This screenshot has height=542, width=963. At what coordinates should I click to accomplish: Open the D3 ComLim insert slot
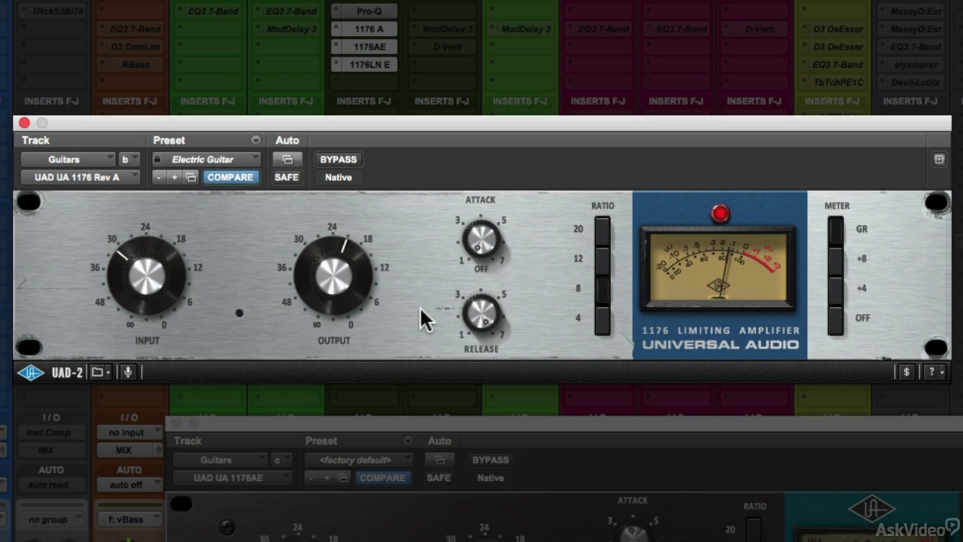pos(129,47)
